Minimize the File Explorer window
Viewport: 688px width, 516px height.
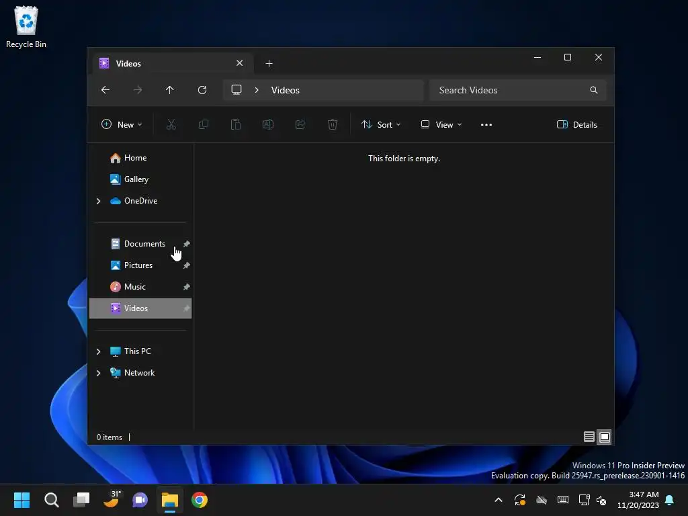pos(537,58)
